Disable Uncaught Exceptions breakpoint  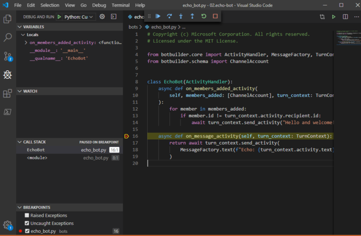pyautogui.click(x=27, y=223)
